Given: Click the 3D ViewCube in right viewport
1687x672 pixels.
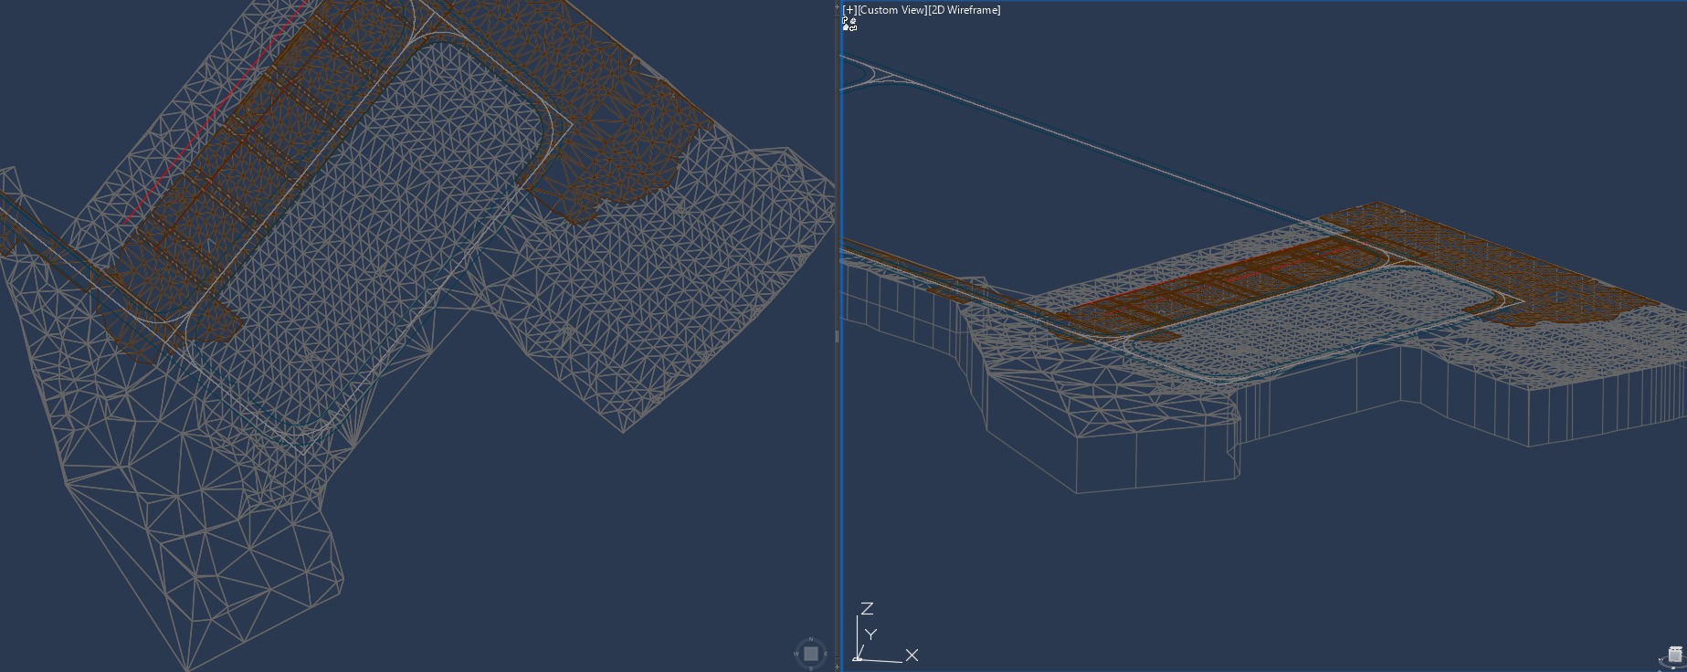Looking at the screenshot, I should coord(1675,654).
